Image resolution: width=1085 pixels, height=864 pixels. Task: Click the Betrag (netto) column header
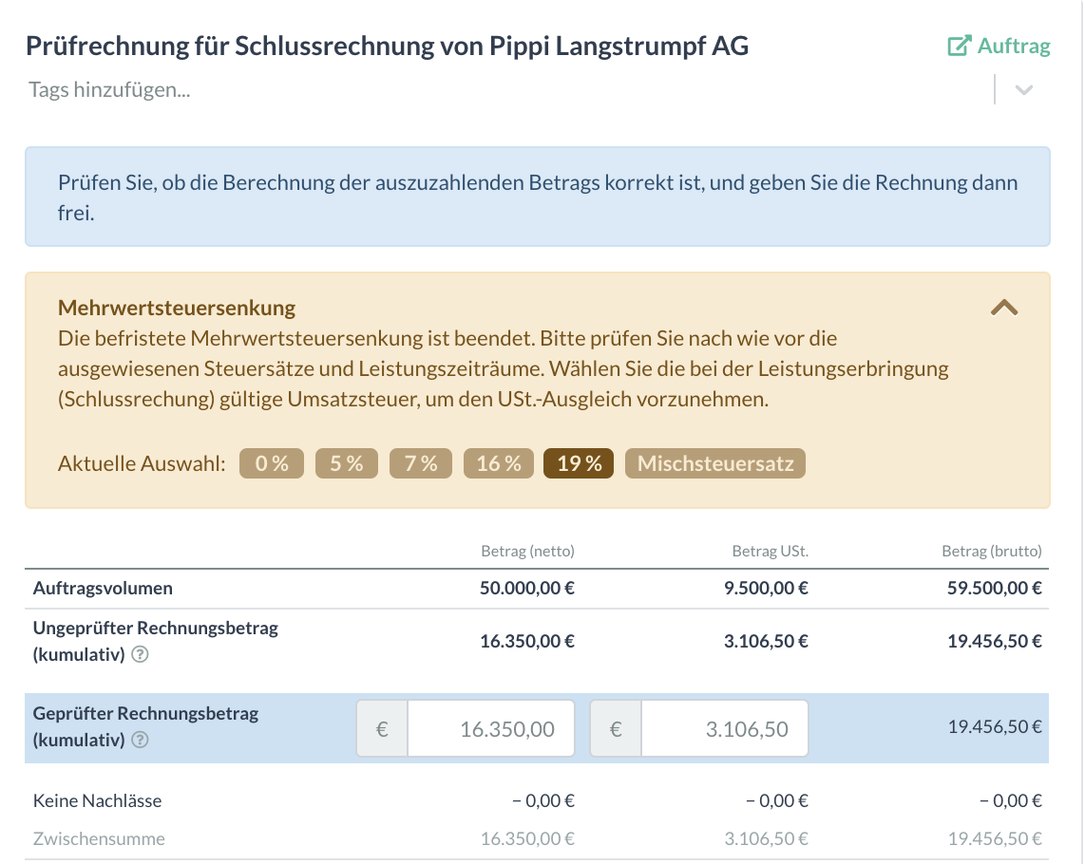528,552
